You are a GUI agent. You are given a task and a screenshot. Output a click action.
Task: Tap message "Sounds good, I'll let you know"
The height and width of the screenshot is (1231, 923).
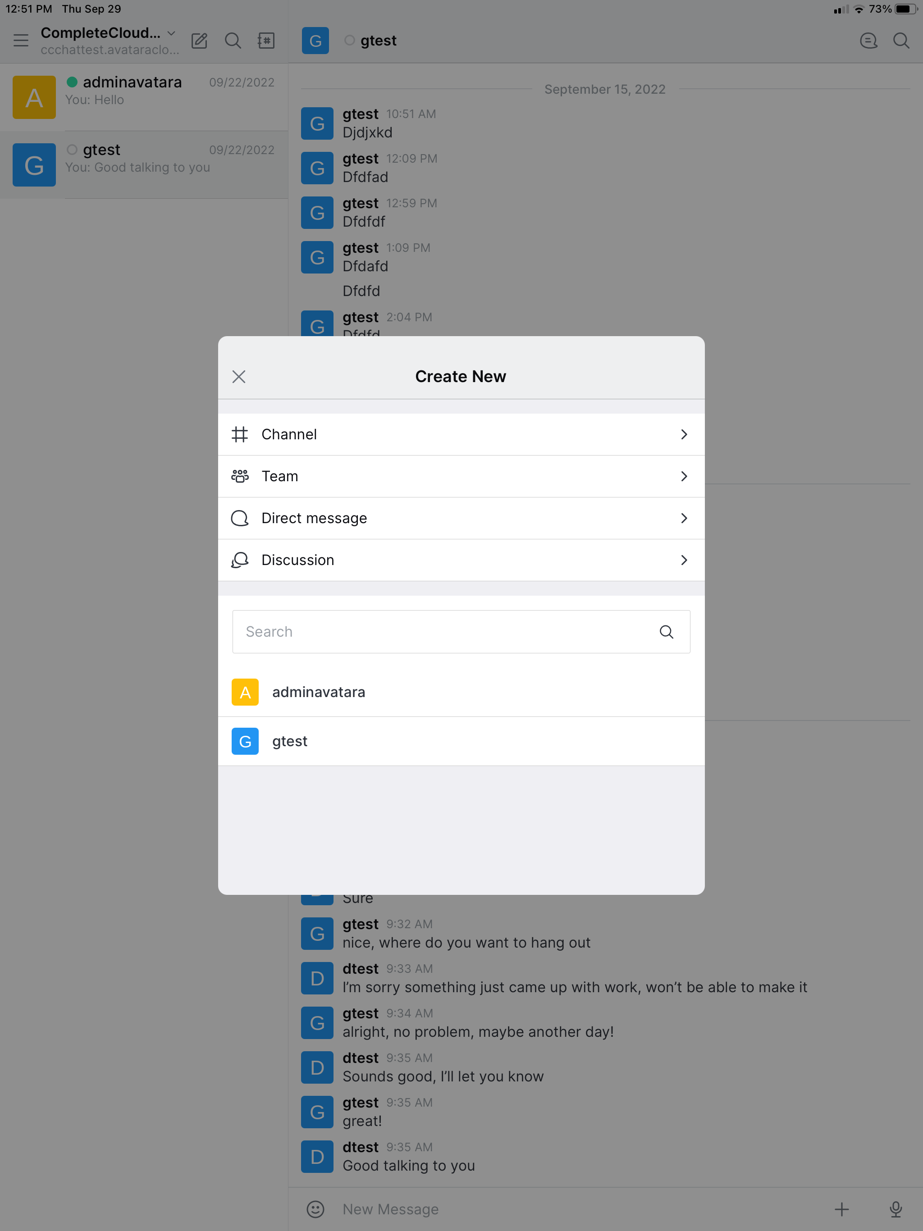443,1076
